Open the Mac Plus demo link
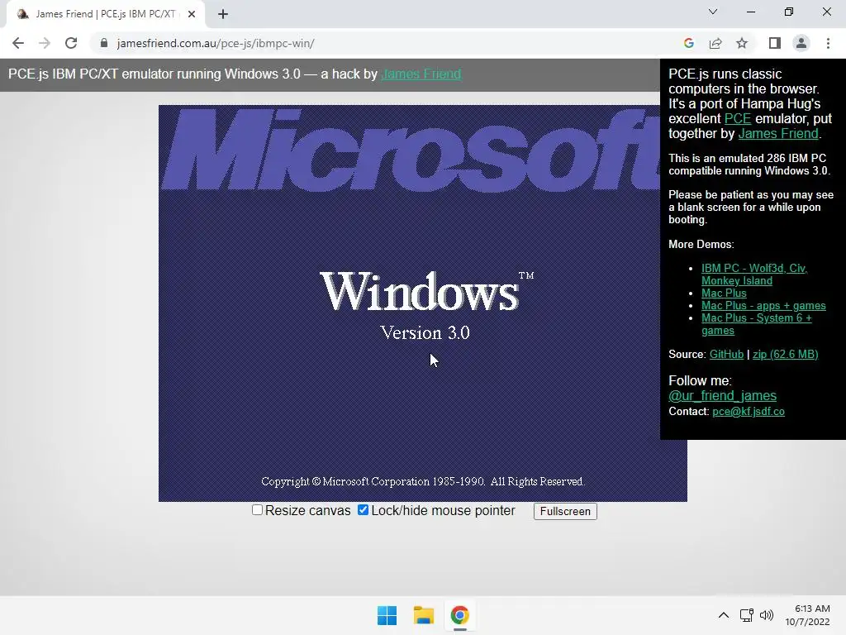This screenshot has height=635, width=846. [724, 294]
